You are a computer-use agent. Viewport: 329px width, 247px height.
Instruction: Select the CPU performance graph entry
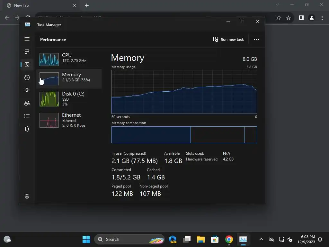tap(69, 59)
